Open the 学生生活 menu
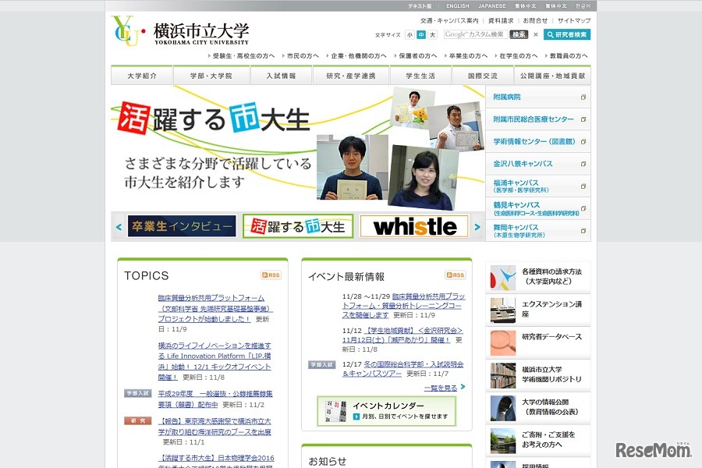The height and width of the screenshot is (468, 702). [420, 76]
